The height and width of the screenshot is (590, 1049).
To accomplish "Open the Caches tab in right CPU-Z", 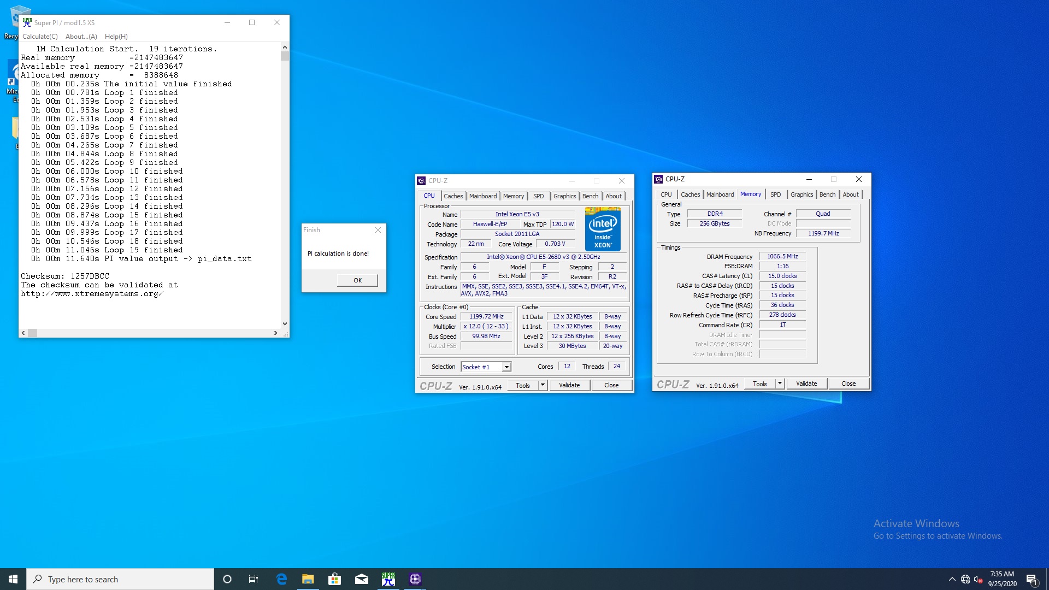I will tap(690, 194).
